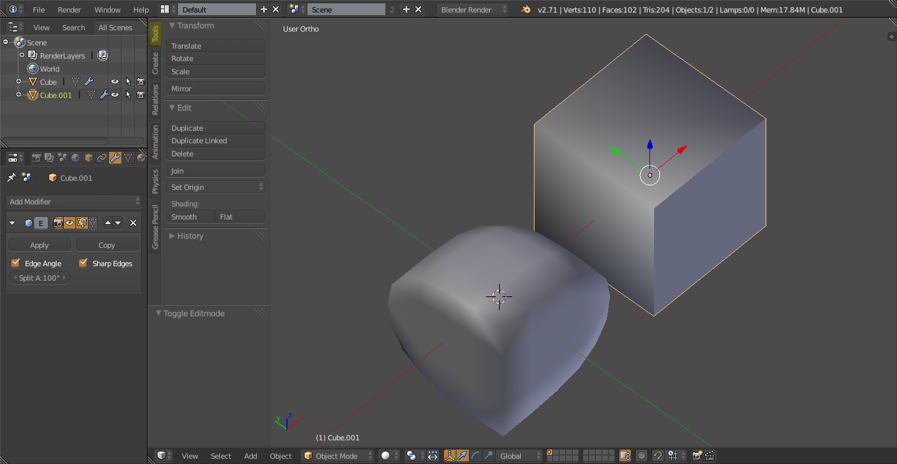Expand the Cube tree item in outliner
Viewport: 897px width, 464px height.
click(18, 81)
